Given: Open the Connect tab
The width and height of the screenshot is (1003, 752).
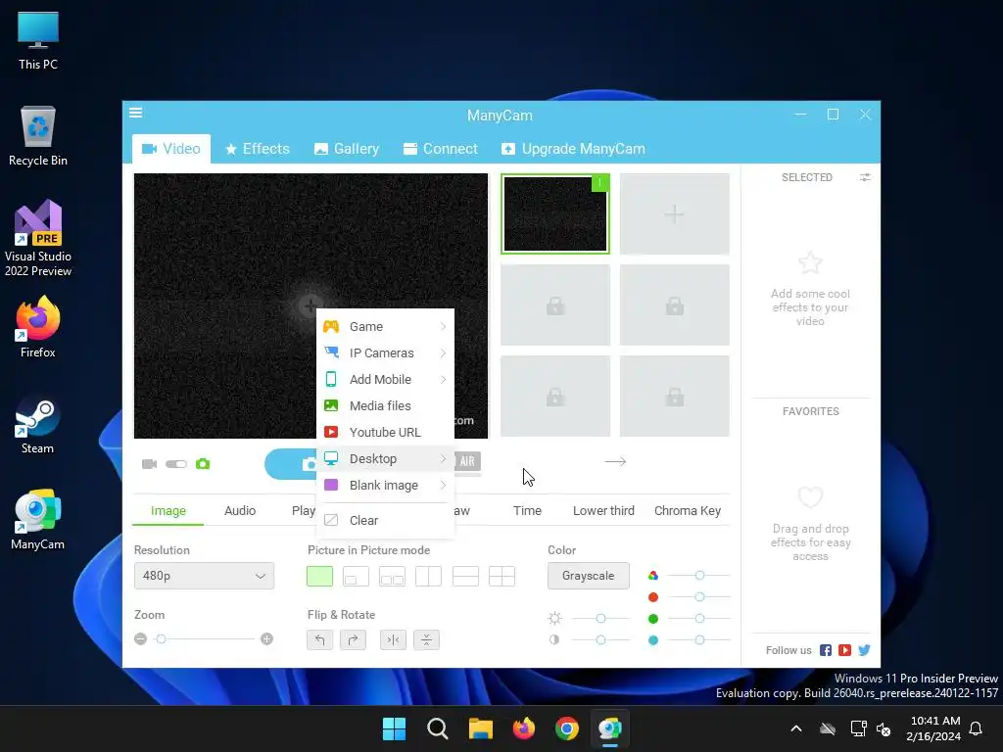Looking at the screenshot, I should click(x=441, y=149).
